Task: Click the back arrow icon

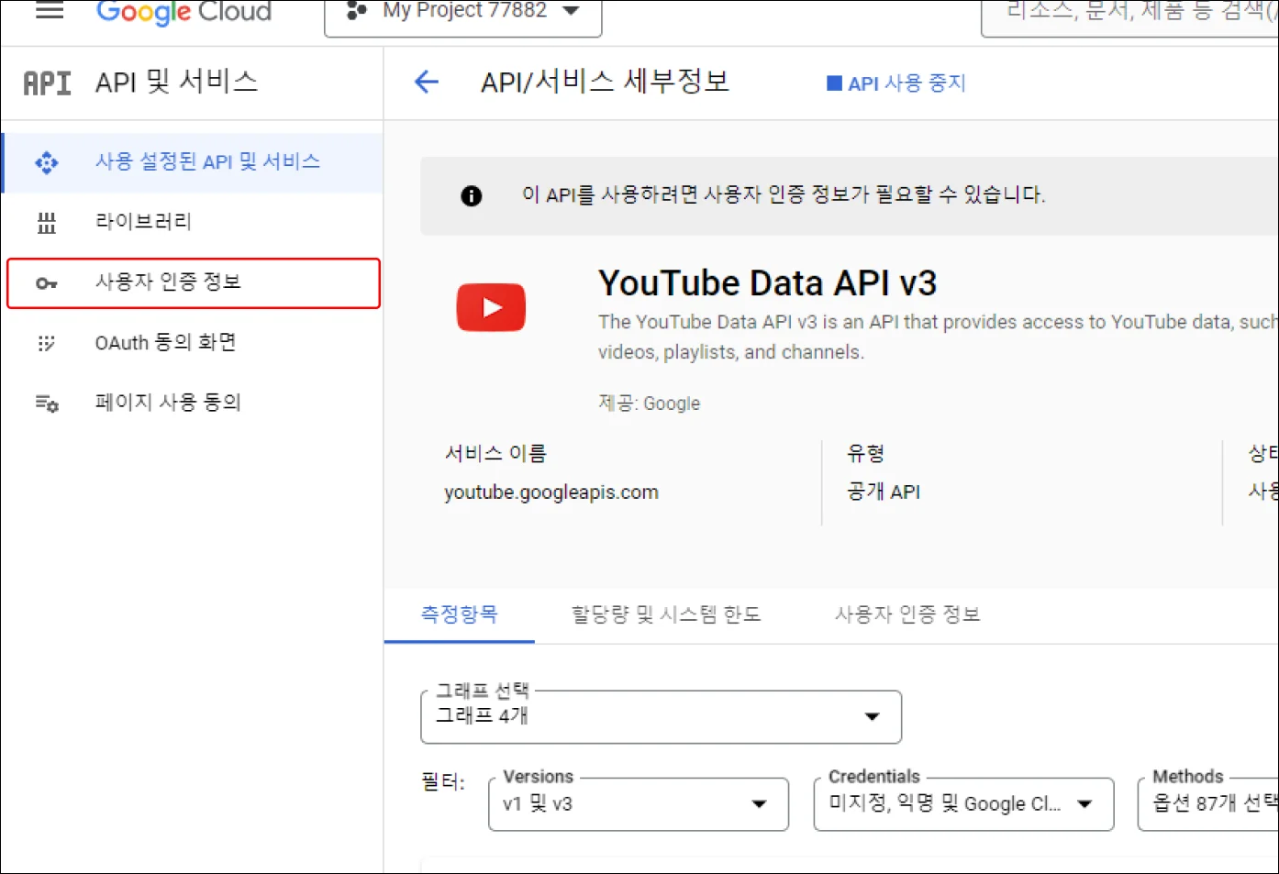Action: [x=427, y=83]
